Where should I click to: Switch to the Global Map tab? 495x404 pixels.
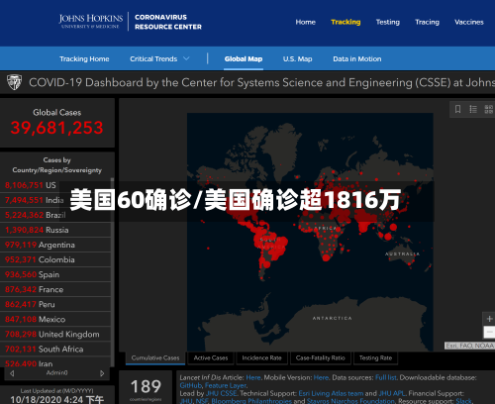(244, 58)
